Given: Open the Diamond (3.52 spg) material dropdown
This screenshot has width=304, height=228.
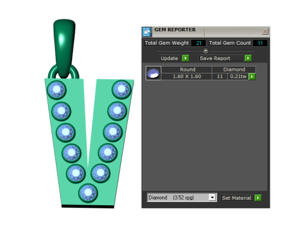Looking at the screenshot, I should (x=182, y=198).
